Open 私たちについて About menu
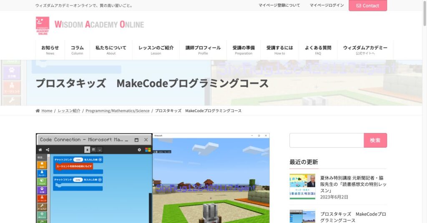Viewport: 427px width, 223px height. (111, 50)
